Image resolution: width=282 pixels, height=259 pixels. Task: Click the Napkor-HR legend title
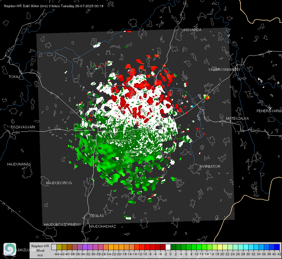pyautogui.click(x=40, y=246)
